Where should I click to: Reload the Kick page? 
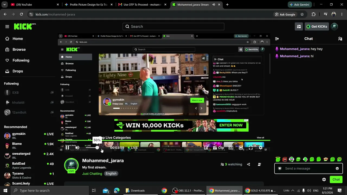click(21, 14)
